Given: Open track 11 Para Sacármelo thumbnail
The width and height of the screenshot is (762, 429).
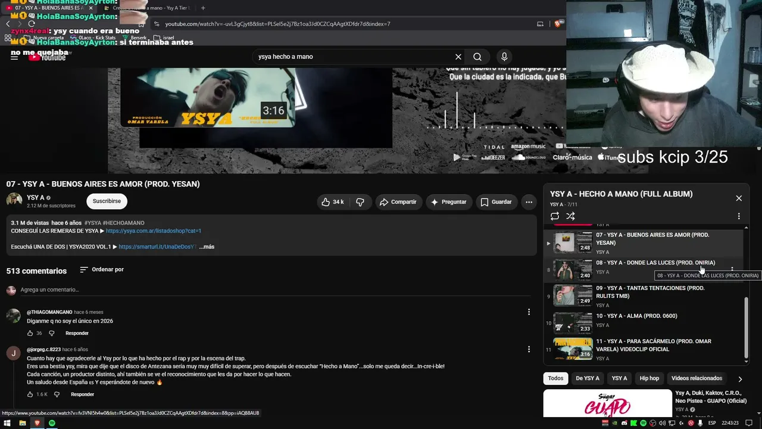Looking at the screenshot, I should (573, 349).
